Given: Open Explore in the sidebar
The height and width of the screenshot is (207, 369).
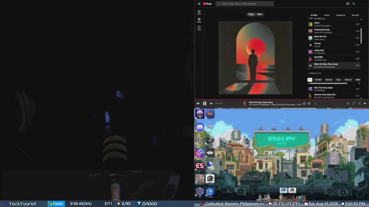Looking at the screenshot, I should click(199, 20).
